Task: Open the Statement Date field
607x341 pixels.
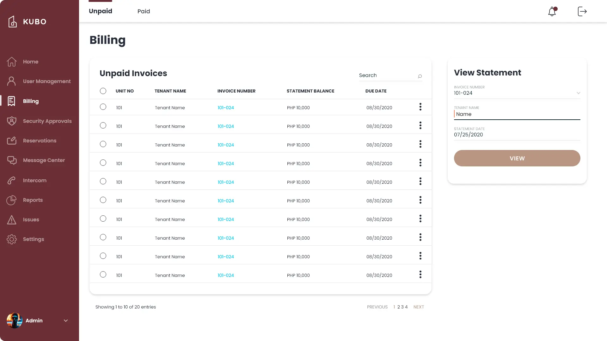Action: point(517,135)
